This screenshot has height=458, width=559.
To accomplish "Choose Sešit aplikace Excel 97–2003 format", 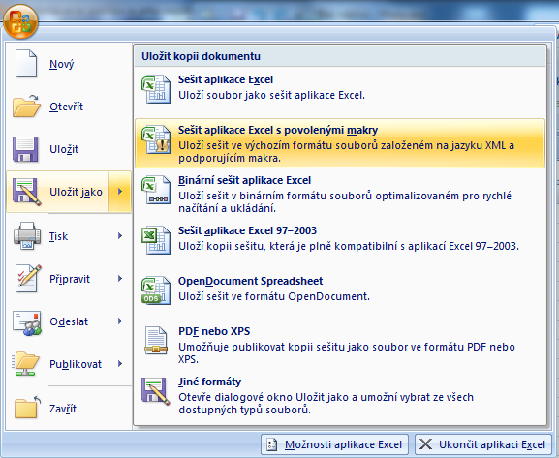I will (x=340, y=239).
